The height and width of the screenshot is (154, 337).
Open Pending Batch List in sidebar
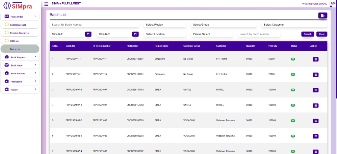tap(19, 33)
